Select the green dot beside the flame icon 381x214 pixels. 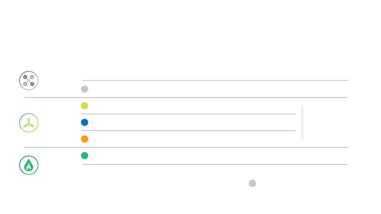point(85,156)
